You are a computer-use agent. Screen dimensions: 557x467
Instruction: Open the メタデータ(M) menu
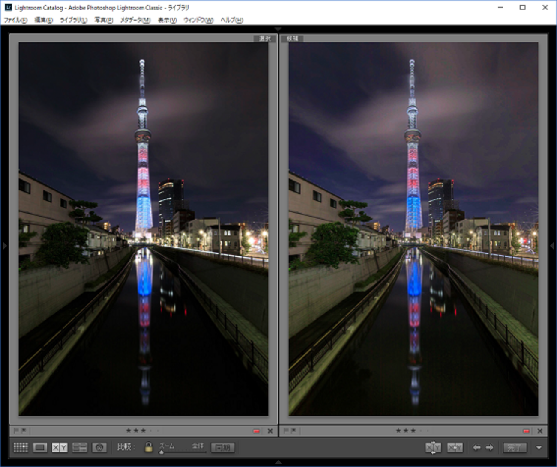(135, 20)
